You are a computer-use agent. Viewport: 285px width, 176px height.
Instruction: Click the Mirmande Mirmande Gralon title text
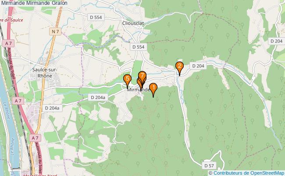(34, 3)
